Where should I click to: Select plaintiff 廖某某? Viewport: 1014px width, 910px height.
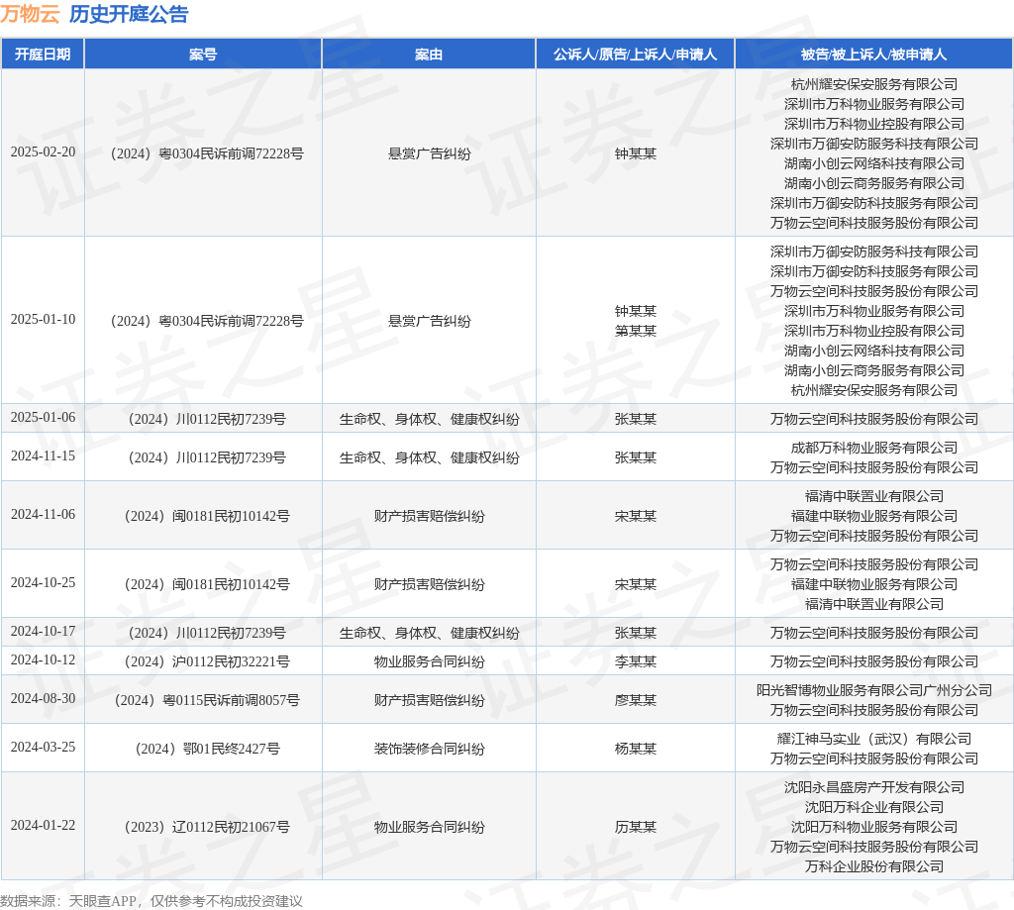[636, 700]
